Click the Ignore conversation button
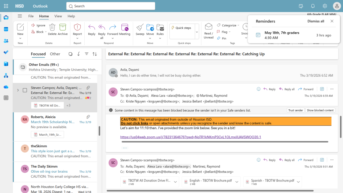Viewport: 343px width, 193px height. click(x=38, y=25)
